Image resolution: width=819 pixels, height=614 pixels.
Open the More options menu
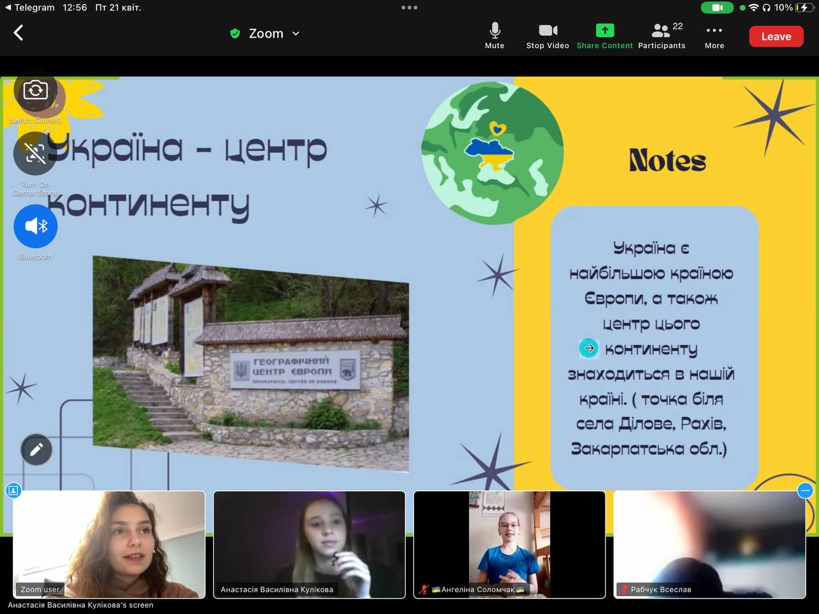tap(714, 36)
